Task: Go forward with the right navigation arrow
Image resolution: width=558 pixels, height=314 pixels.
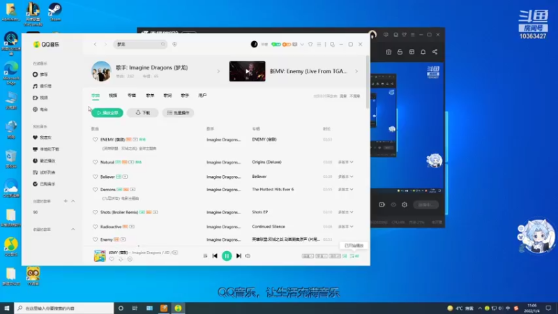Action: pos(105,44)
